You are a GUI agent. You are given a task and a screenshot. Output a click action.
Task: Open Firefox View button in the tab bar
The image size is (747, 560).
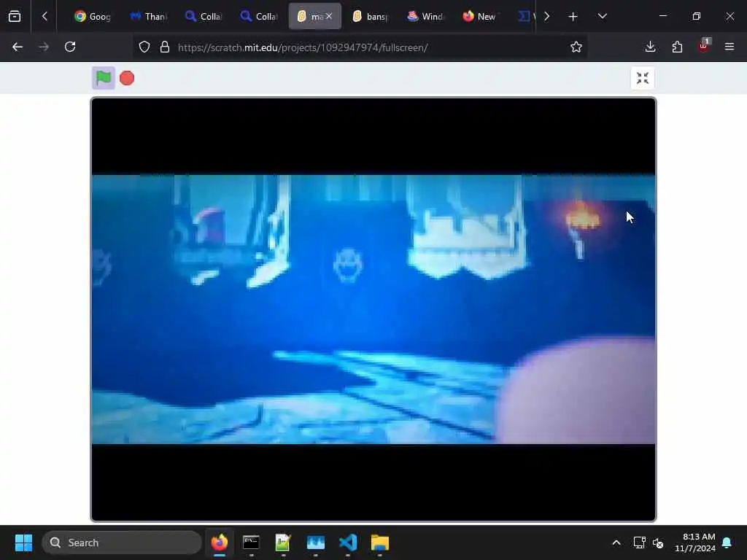coord(15,16)
